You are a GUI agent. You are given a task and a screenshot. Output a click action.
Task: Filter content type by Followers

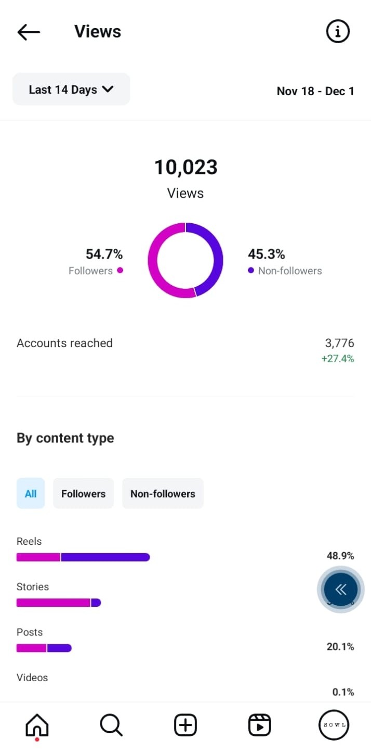[x=83, y=493]
